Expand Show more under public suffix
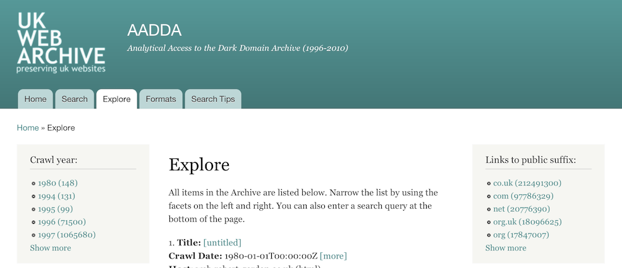The width and height of the screenshot is (622, 268). point(506,248)
